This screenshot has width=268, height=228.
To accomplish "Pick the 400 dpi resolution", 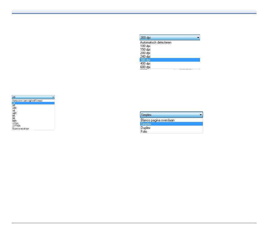I will point(145,64).
